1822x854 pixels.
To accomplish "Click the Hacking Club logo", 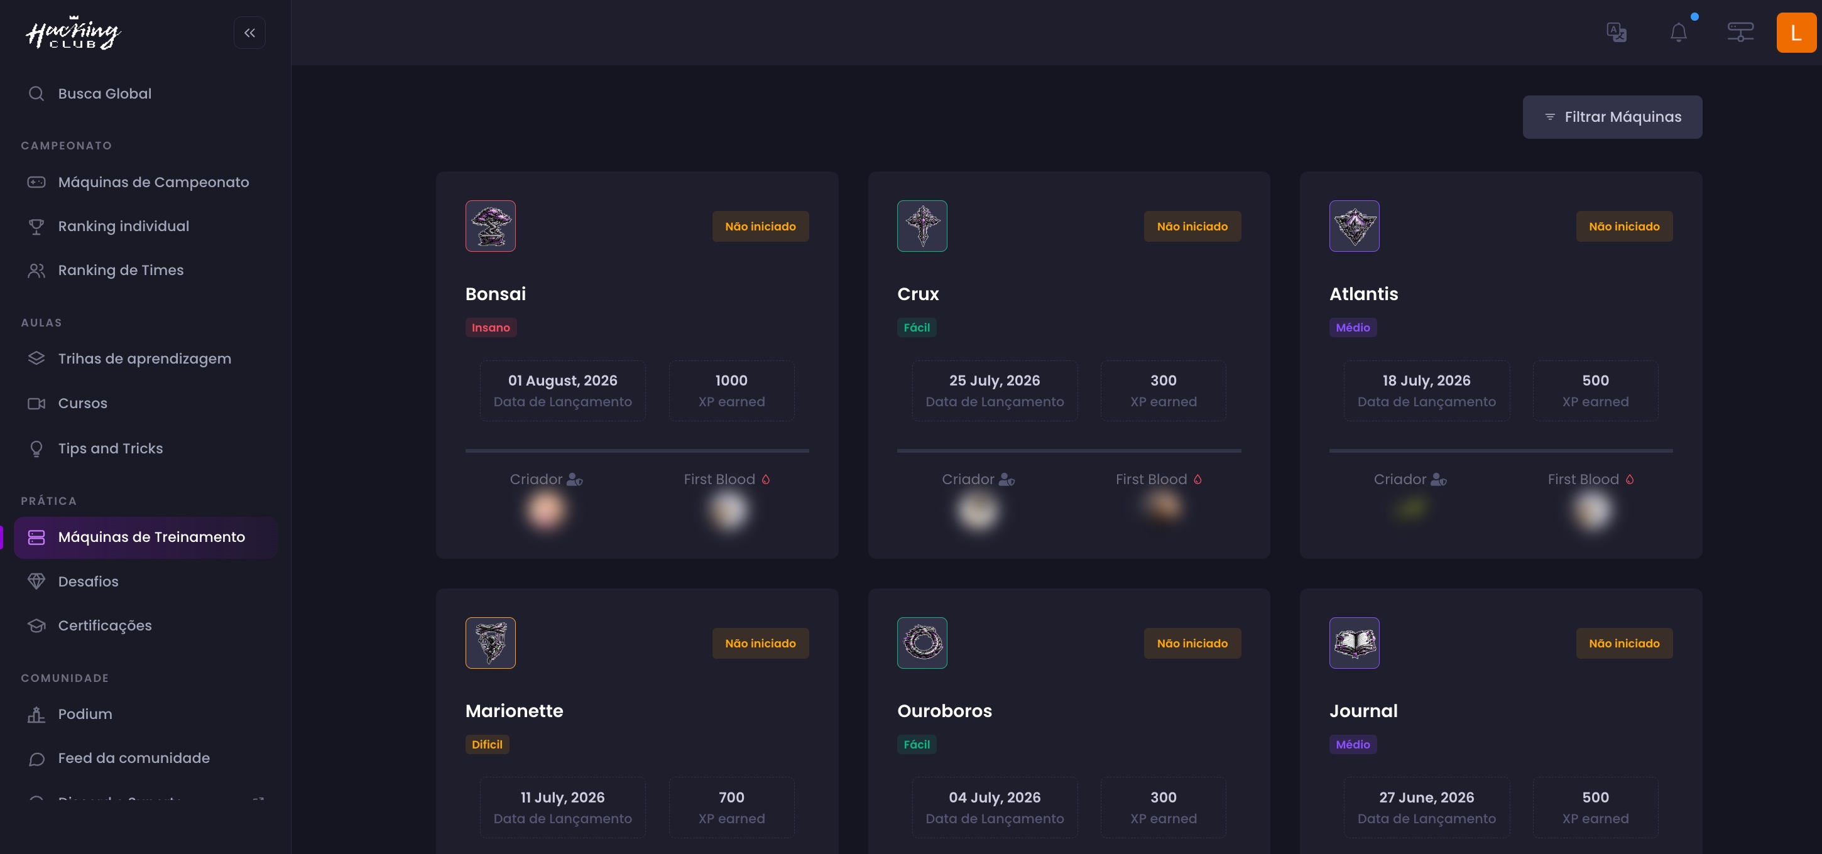I will (x=73, y=33).
